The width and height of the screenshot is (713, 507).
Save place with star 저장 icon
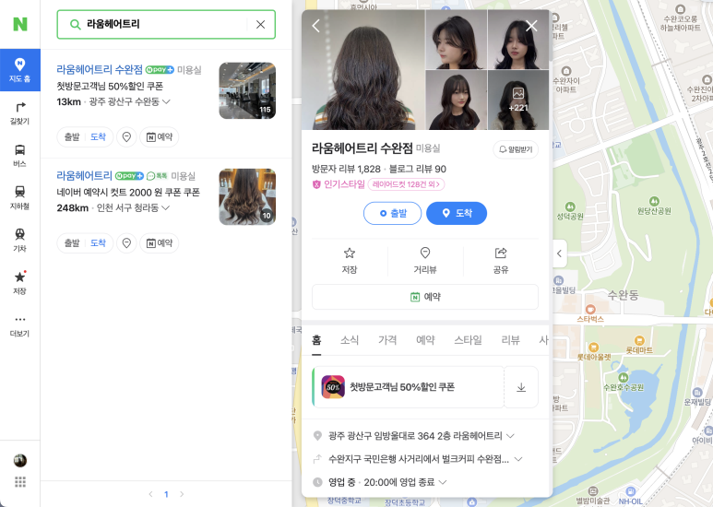tap(350, 261)
